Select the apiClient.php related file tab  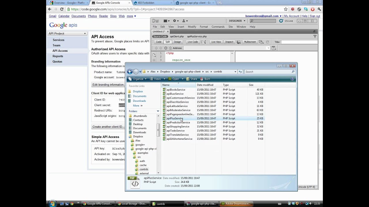[x=177, y=37]
